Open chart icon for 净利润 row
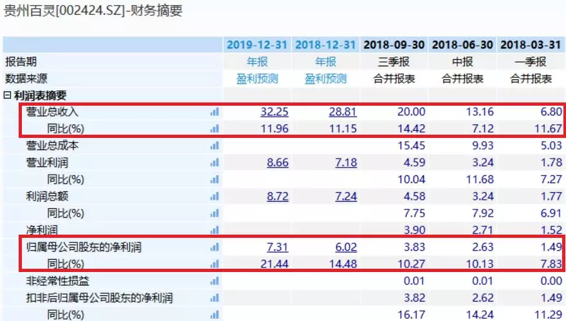Screen dimensions: 566x321 (214, 230)
